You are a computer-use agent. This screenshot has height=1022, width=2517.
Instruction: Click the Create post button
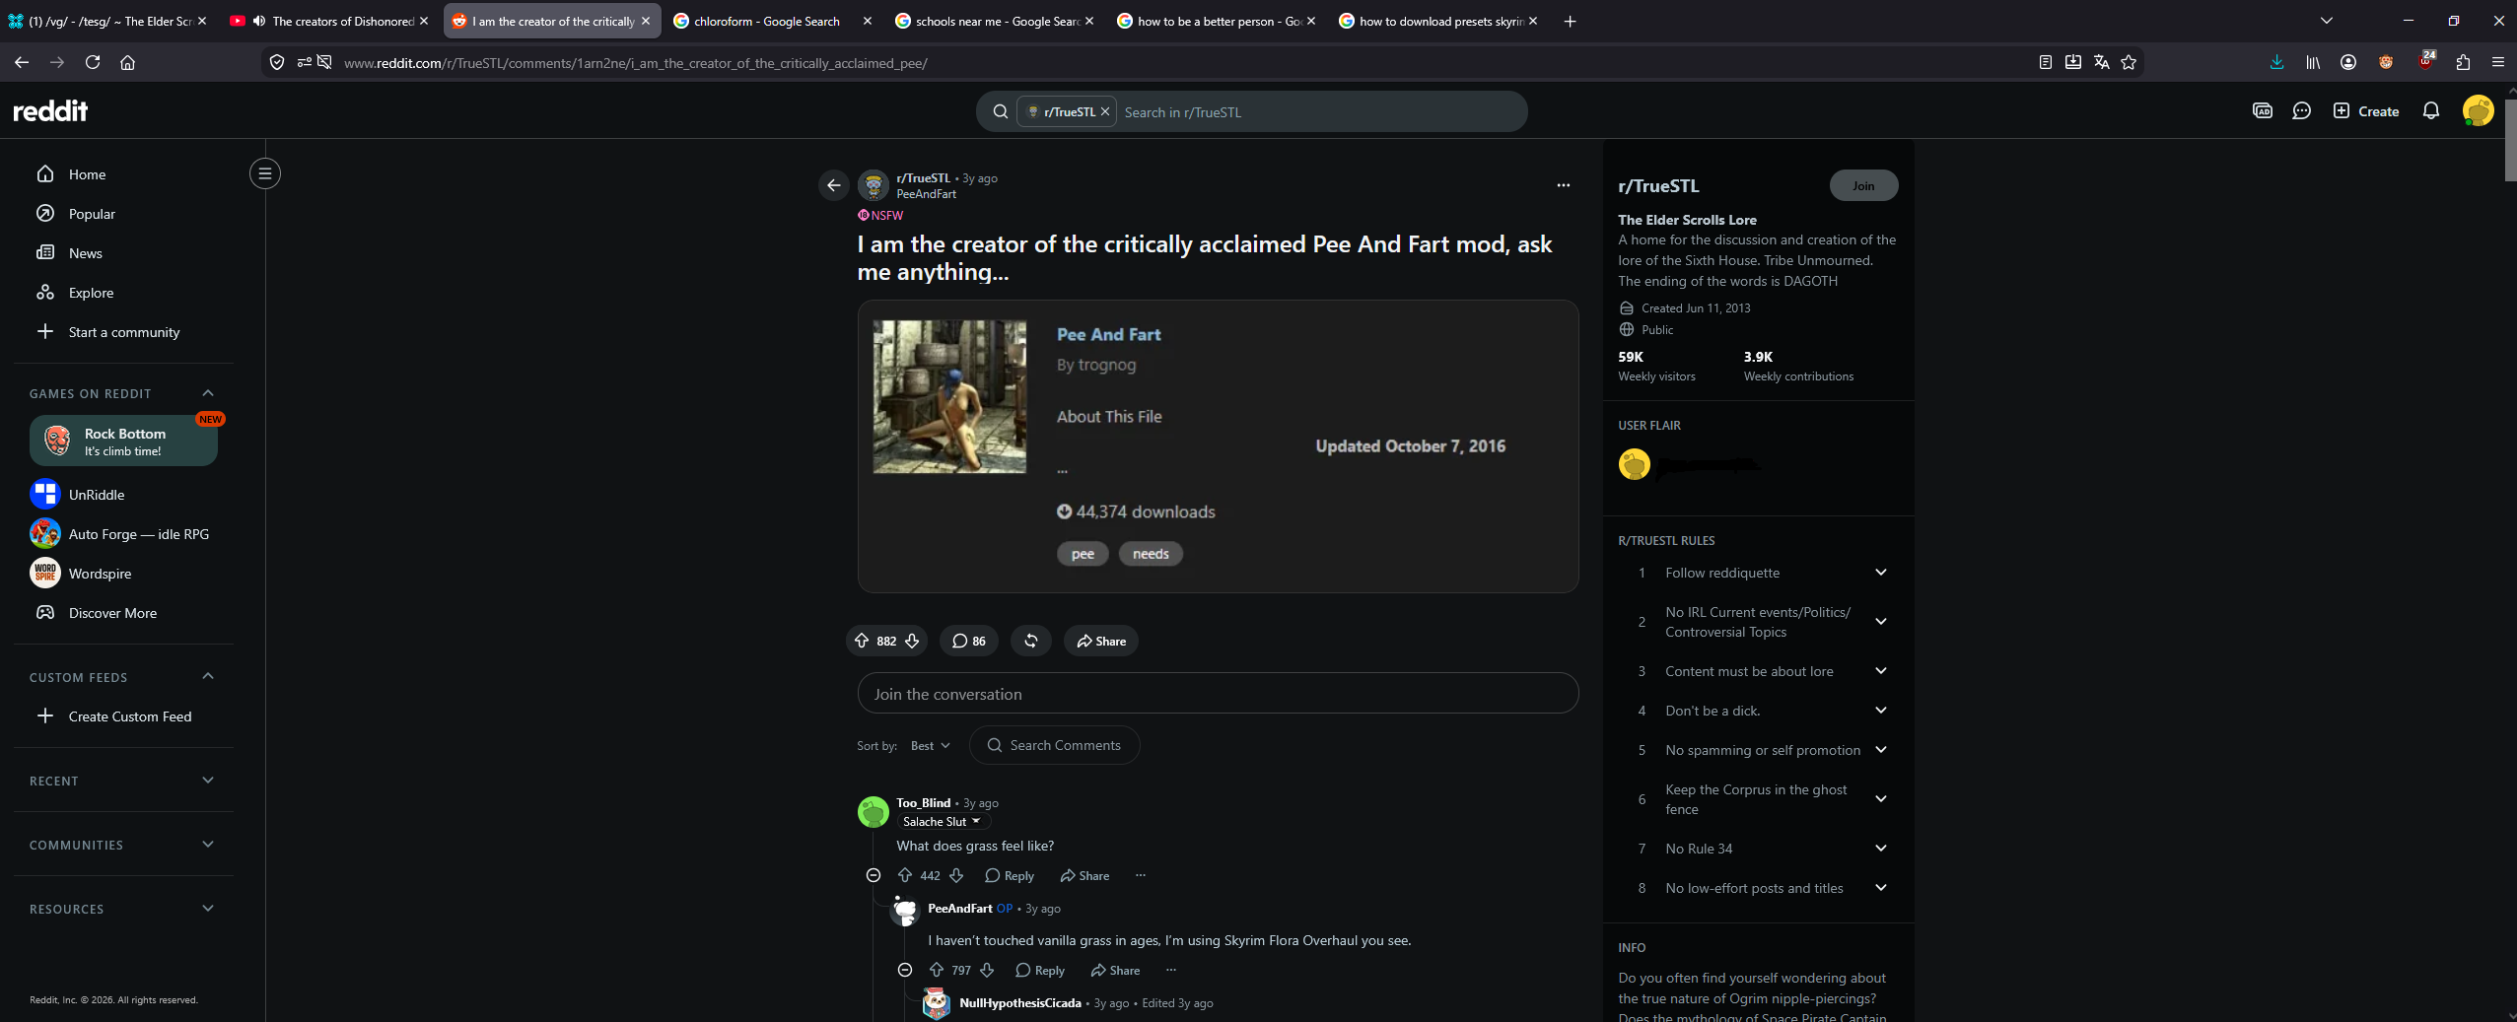pos(2366,111)
